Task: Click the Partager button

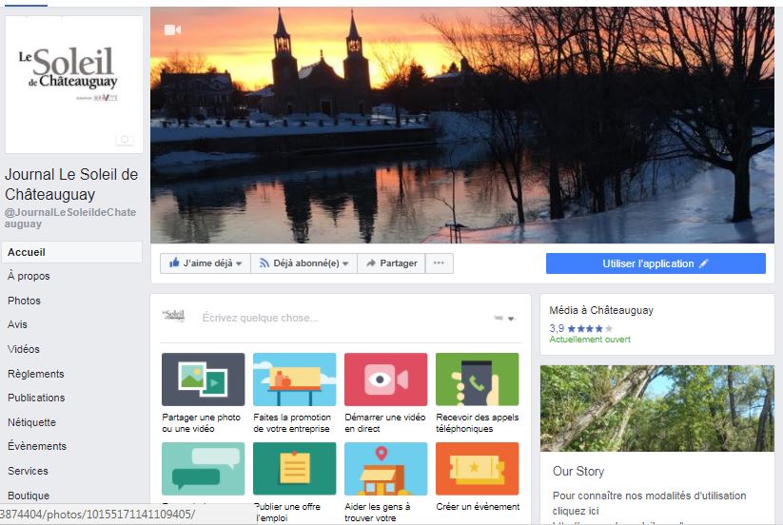Action: pos(392,263)
